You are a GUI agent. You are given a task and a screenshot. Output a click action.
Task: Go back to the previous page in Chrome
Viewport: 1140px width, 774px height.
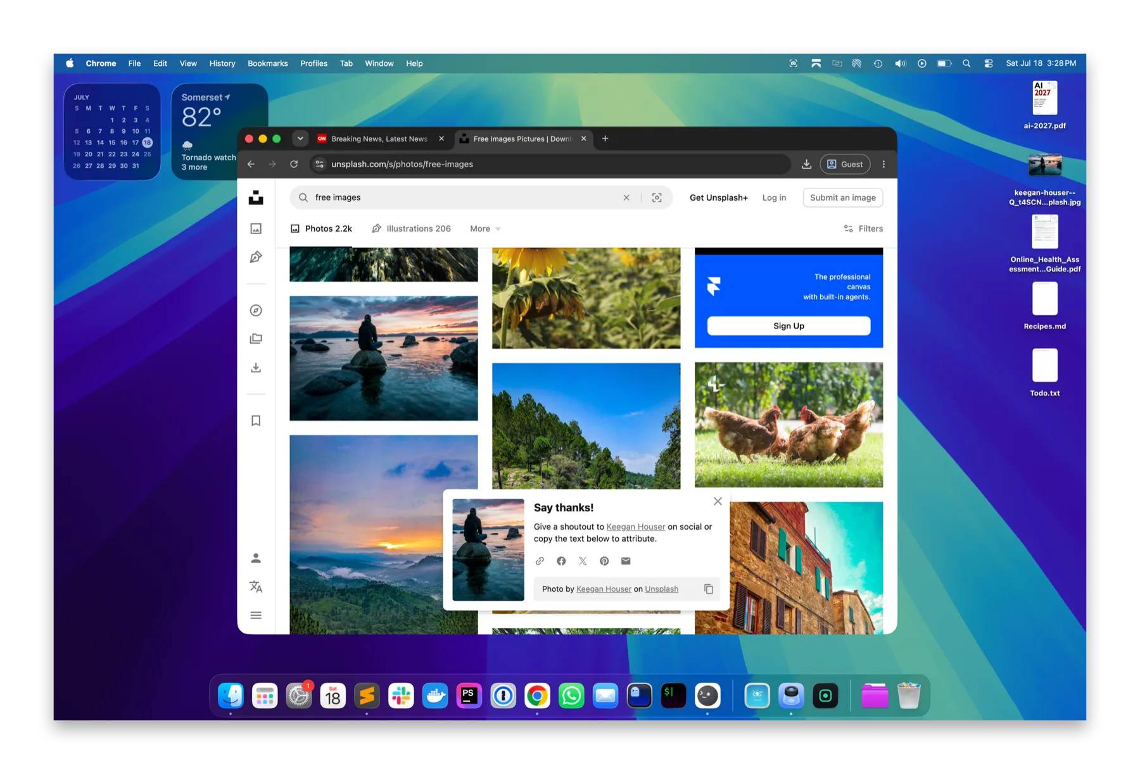[x=251, y=164]
